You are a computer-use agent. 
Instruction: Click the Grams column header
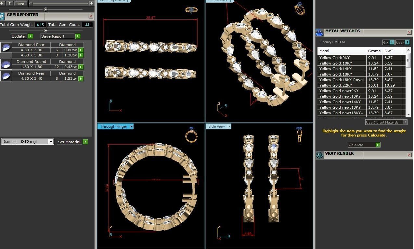pos(374,51)
